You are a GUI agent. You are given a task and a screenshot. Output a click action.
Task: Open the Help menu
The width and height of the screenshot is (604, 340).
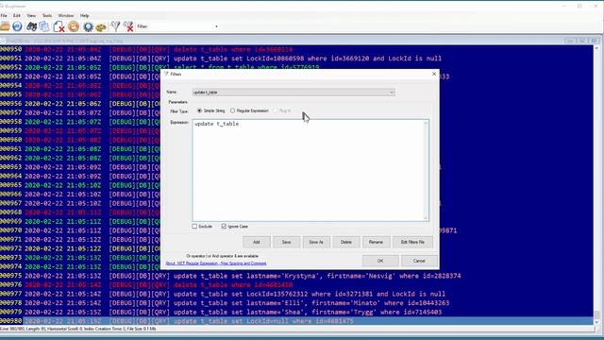[84, 15]
